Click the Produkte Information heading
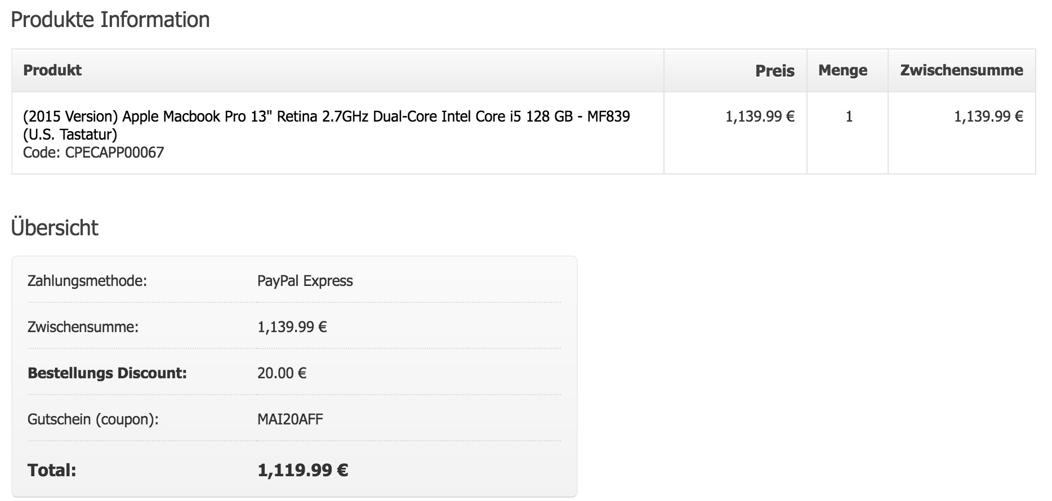1052x501 pixels. click(110, 20)
